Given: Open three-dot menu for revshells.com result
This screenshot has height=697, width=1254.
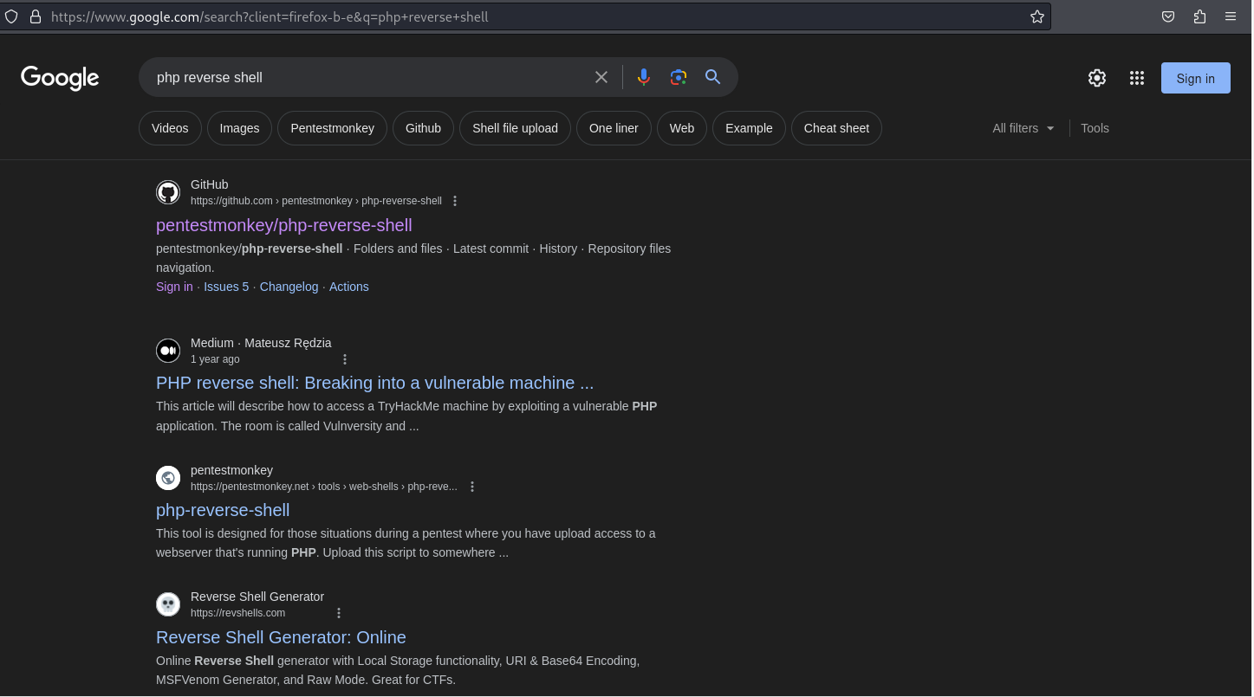Looking at the screenshot, I should (339, 613).
